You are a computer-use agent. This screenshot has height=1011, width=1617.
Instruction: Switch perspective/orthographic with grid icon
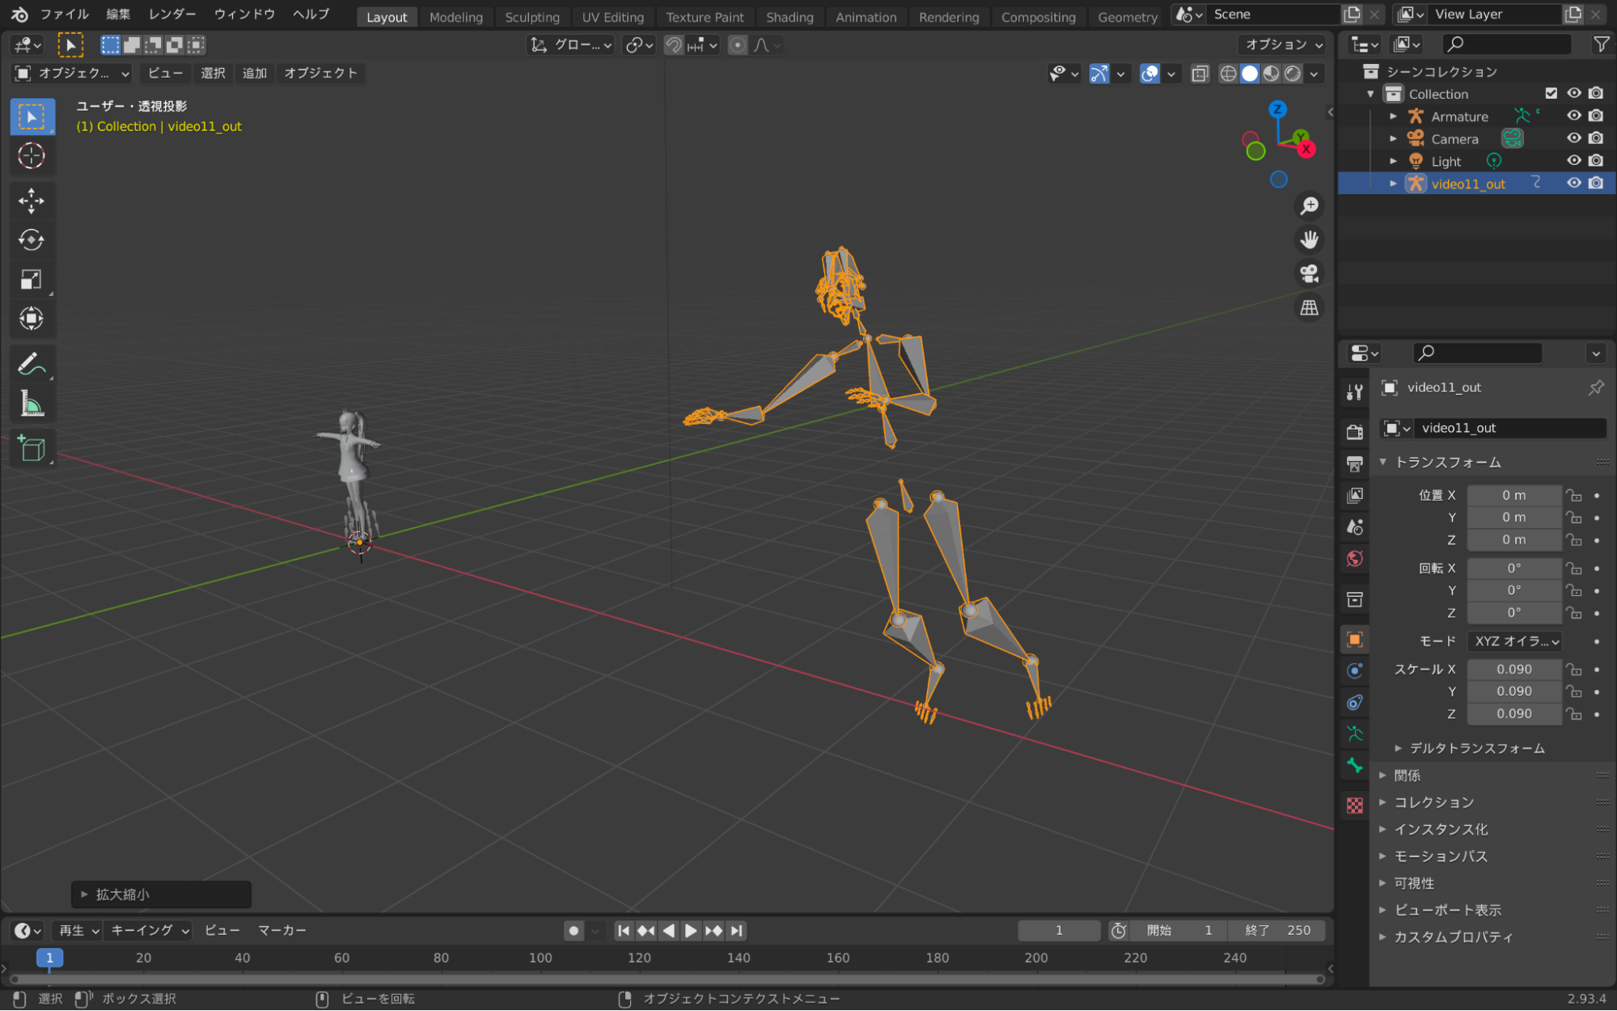1309,308
